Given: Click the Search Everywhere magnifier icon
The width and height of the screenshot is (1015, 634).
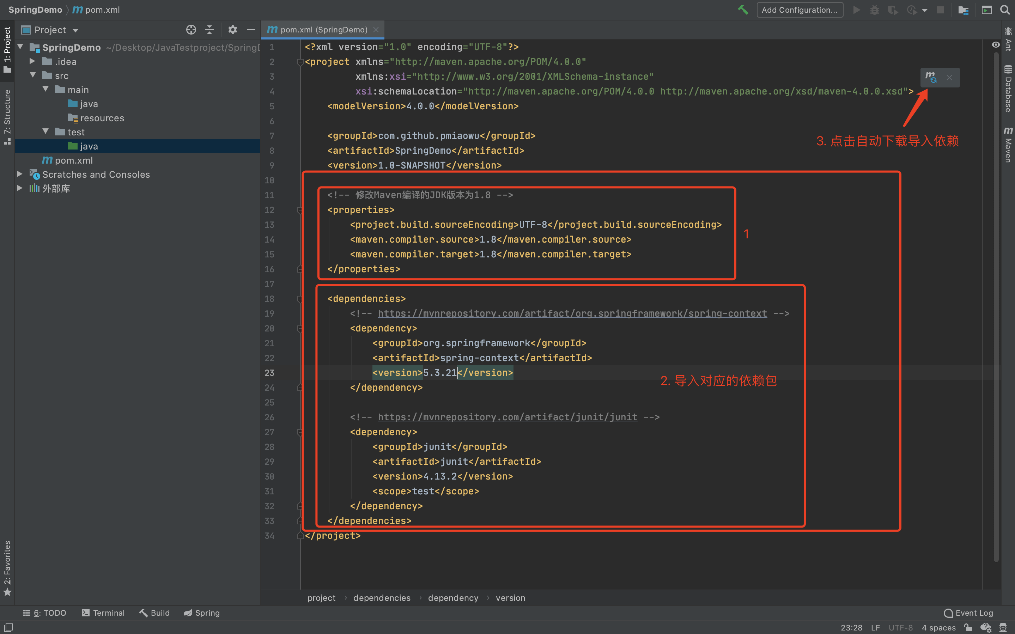Looking at the screenshot, I should [x=1005, y=10].
